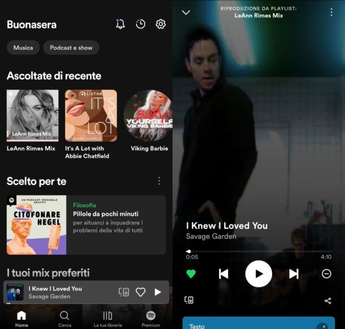
Task: Skip to the next track
Action: 294,274
